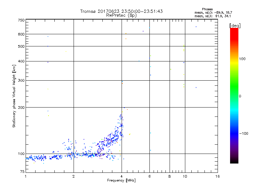Image resolution: width=256 pixels, height=192 pixels.
Task: Click the 16 tick on frequency axis
Action: 217,177
